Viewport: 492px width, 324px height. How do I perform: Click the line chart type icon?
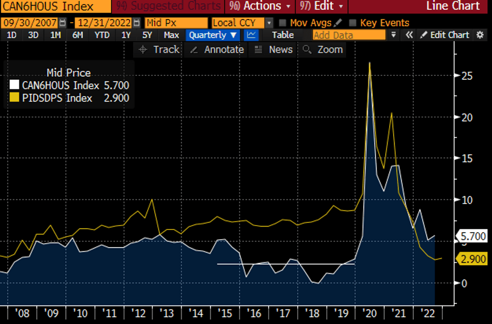pyautogui.click(x=251, y=35)
